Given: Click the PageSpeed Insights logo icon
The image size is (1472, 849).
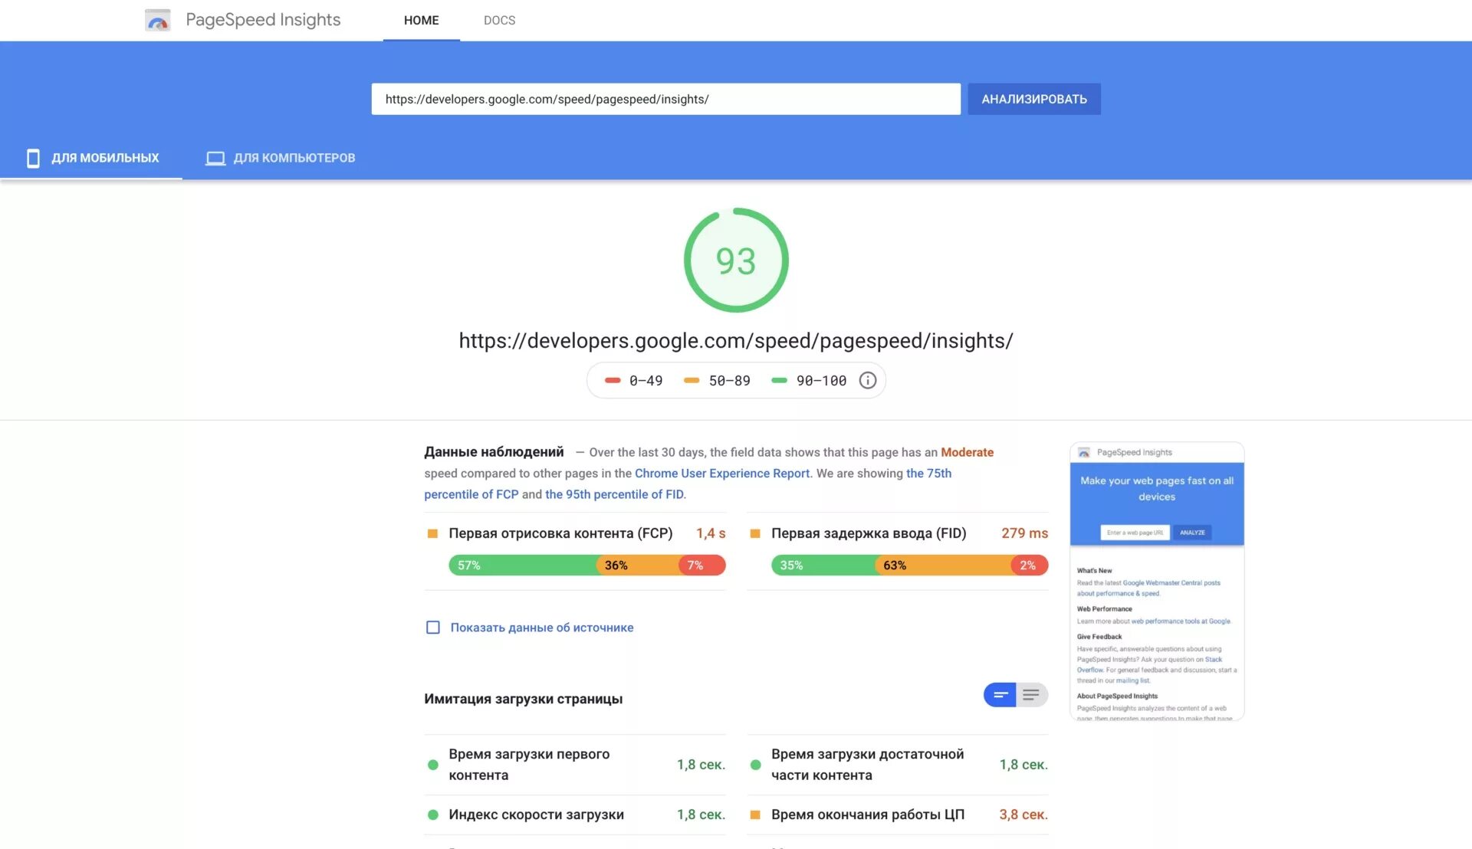Looking at the screenshot, I should (x=158, y=20).
